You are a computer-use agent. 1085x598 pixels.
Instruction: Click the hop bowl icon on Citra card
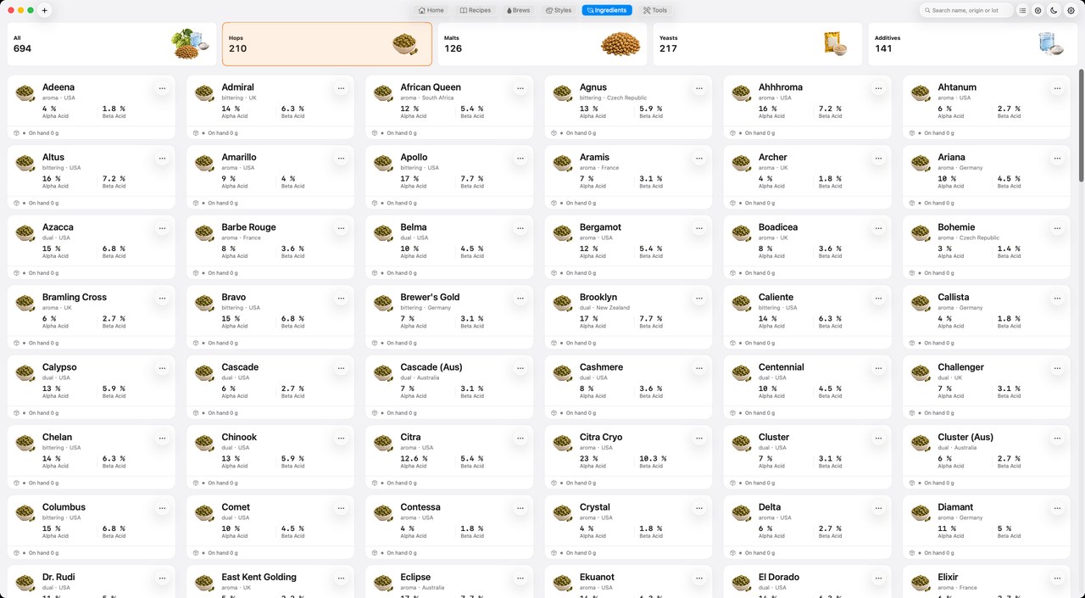(x=383, y=443)
